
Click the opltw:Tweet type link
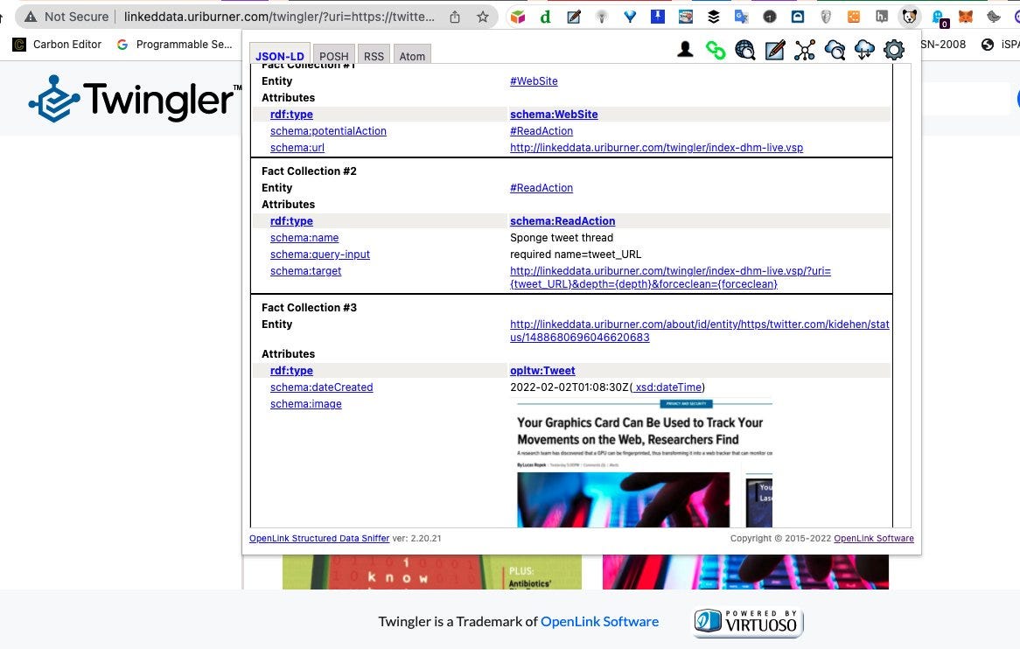[541, 371]
